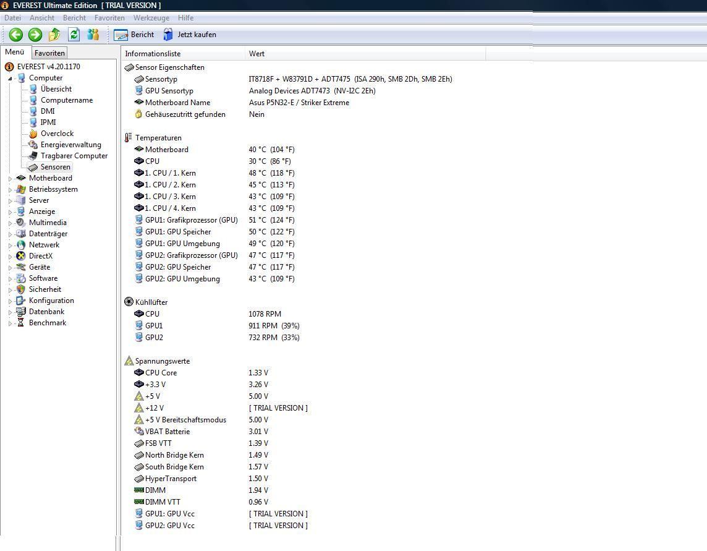Click the Tragbarer Computer laptop icon
Viewport: 707px width, 551px height.
33,156
